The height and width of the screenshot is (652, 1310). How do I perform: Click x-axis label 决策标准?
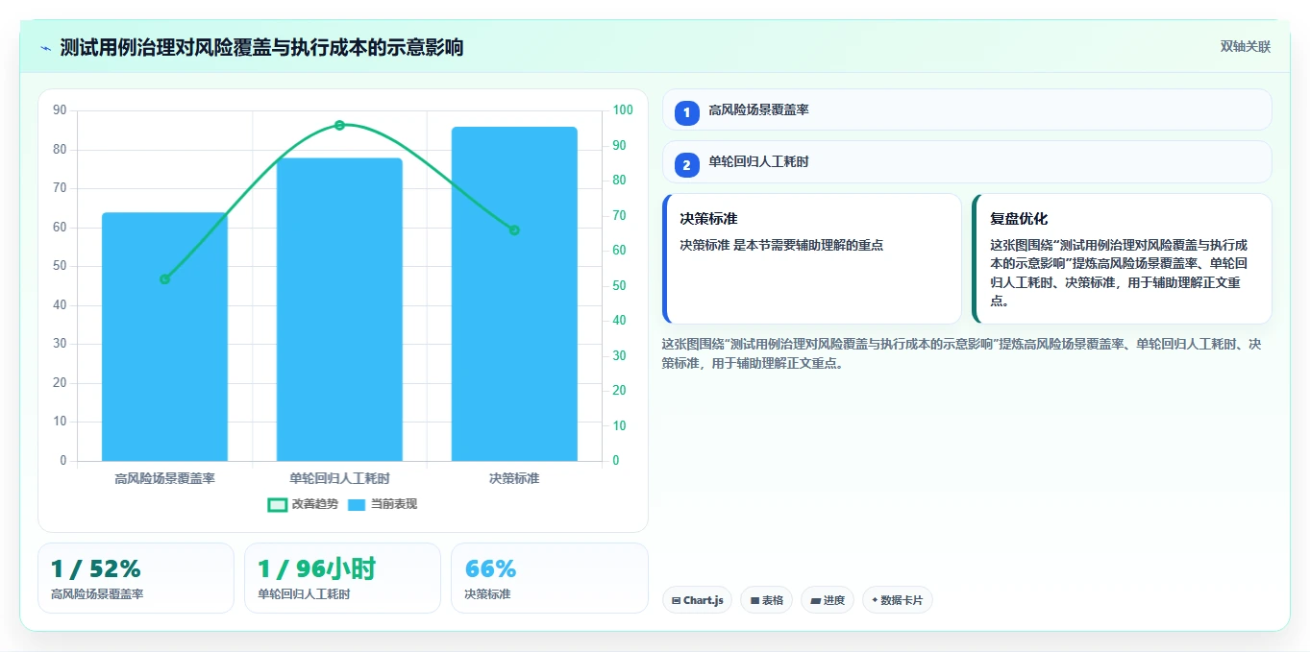pyautogui.click(x=514, y=478)
